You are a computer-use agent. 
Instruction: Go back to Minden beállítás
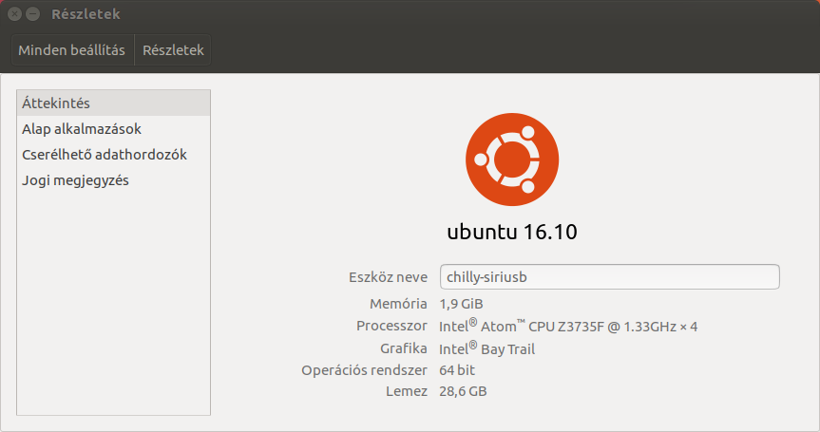(x=72, y=50)
